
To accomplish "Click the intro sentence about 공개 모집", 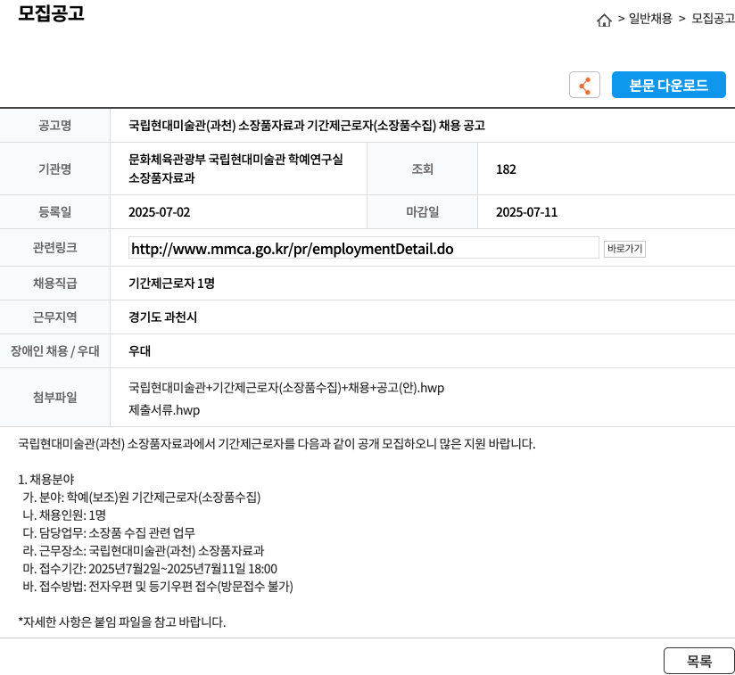I will (x=277, y=444).
